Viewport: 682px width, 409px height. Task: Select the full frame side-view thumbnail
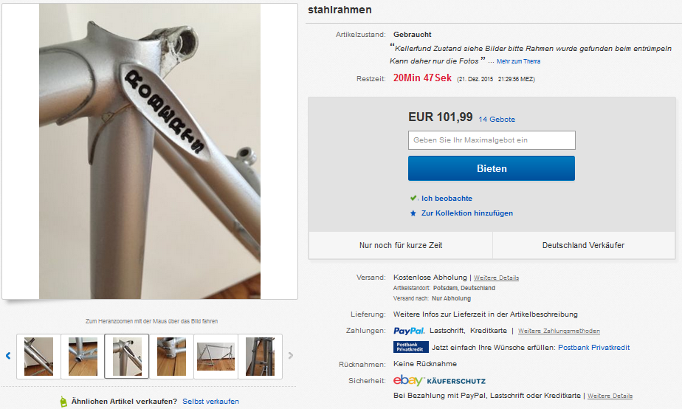coord(216,357)
